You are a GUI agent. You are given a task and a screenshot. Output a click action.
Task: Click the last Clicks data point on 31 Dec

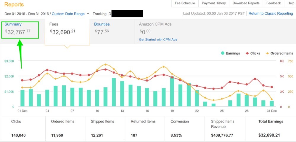click(272, 87)
